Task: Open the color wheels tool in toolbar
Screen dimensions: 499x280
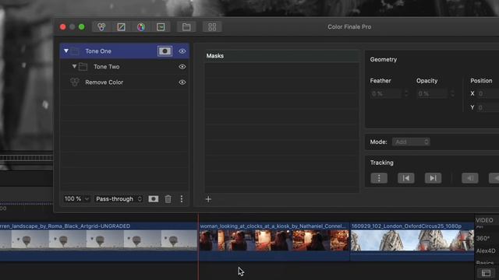Action: [101, 27]
